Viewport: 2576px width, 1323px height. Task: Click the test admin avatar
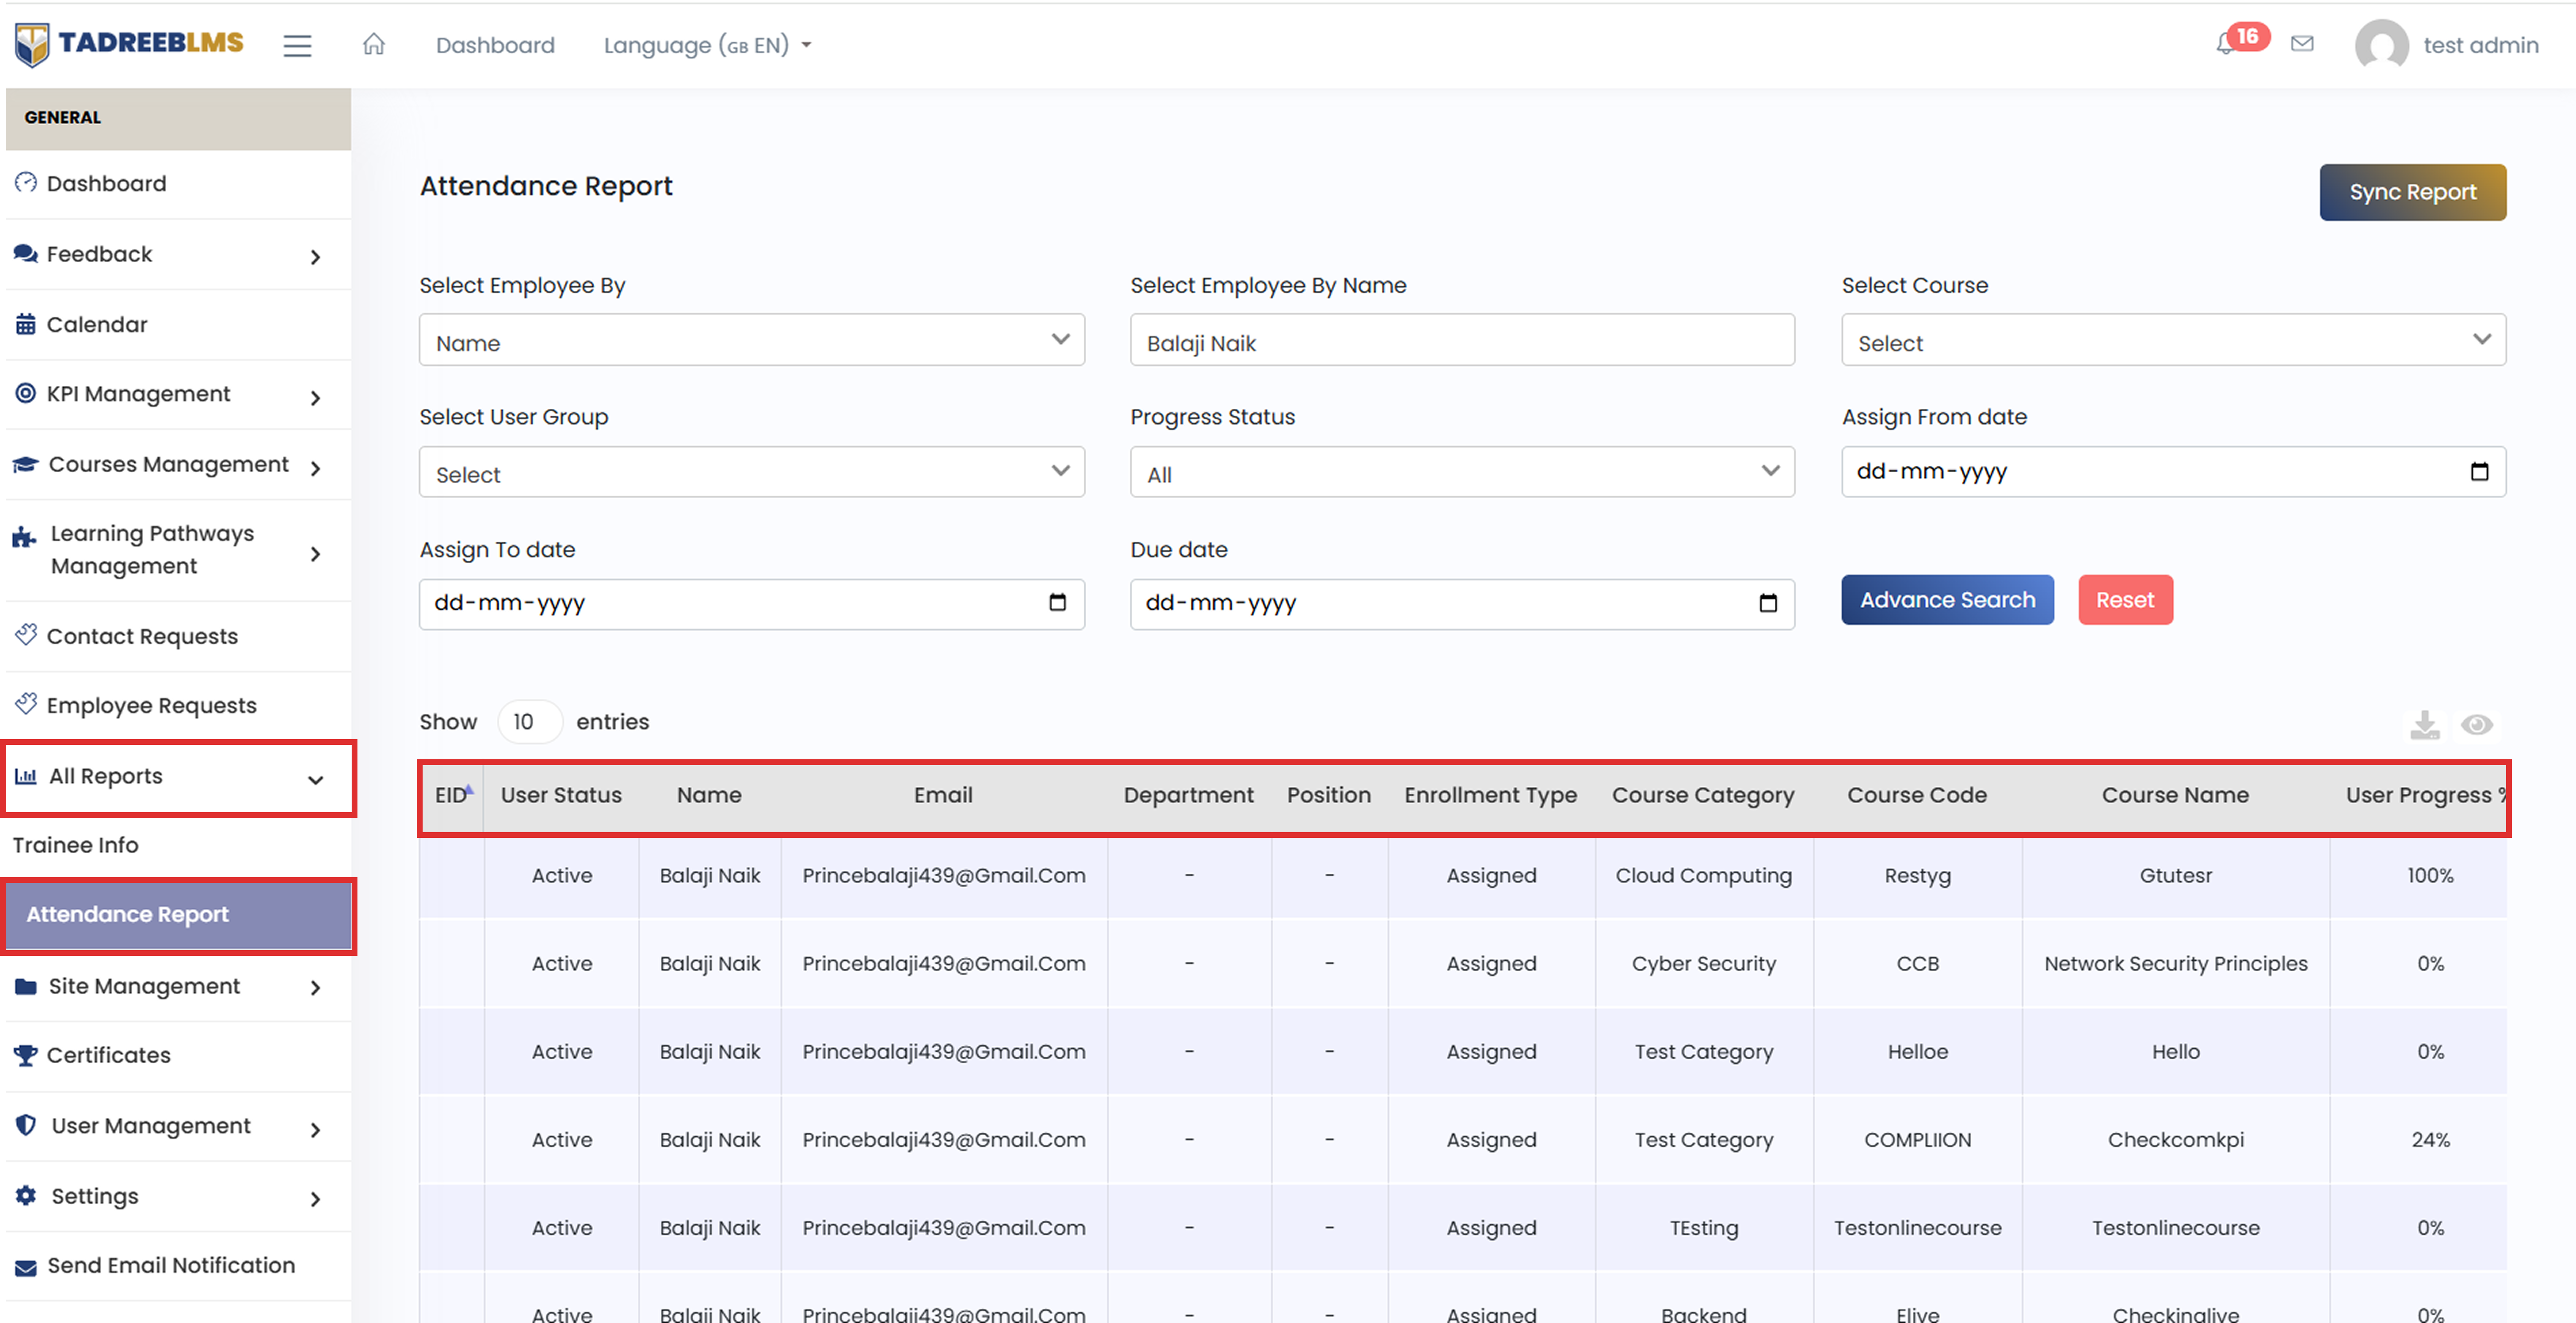pos(2381,45)
